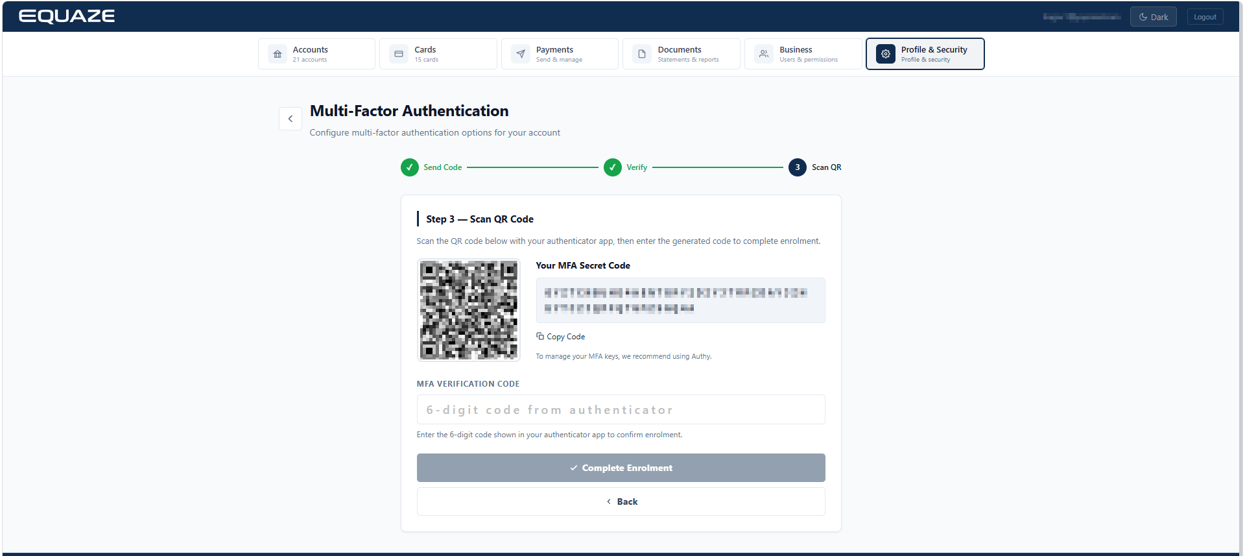This screenshot has height=556, width=1245.
Task: Toggle Dark mode button
Action: [x=1154, y=17]
